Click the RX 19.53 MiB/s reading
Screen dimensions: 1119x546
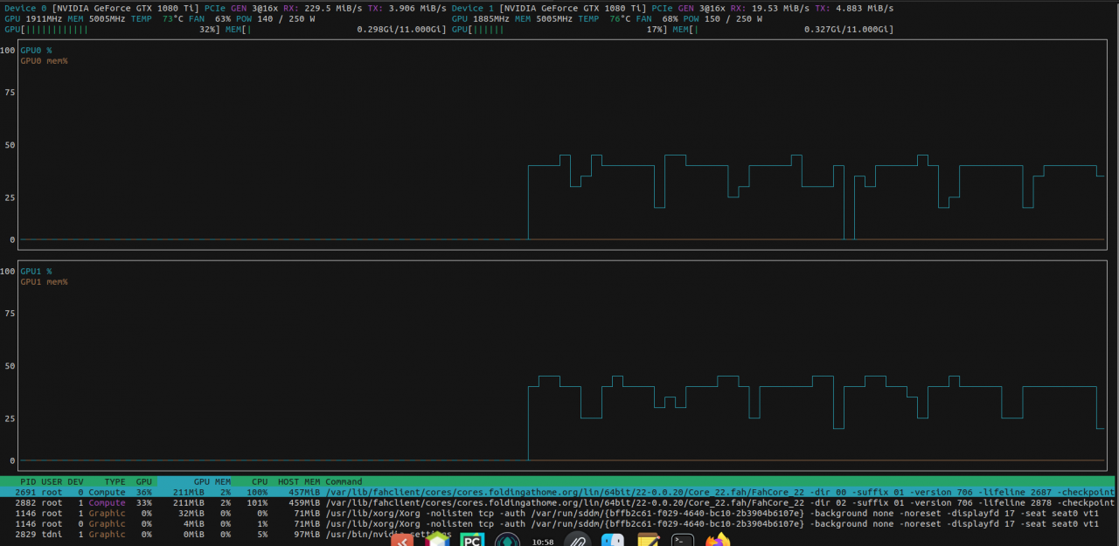tap(769, 8)
